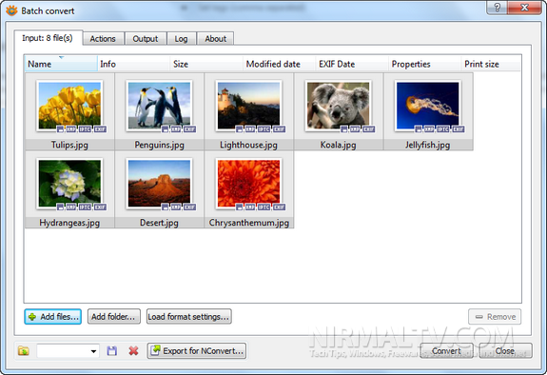
Task: Click the Desert.jpg file name label
Action: click(159, 223)
